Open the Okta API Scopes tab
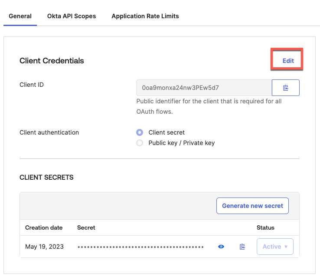 [72, 16]
